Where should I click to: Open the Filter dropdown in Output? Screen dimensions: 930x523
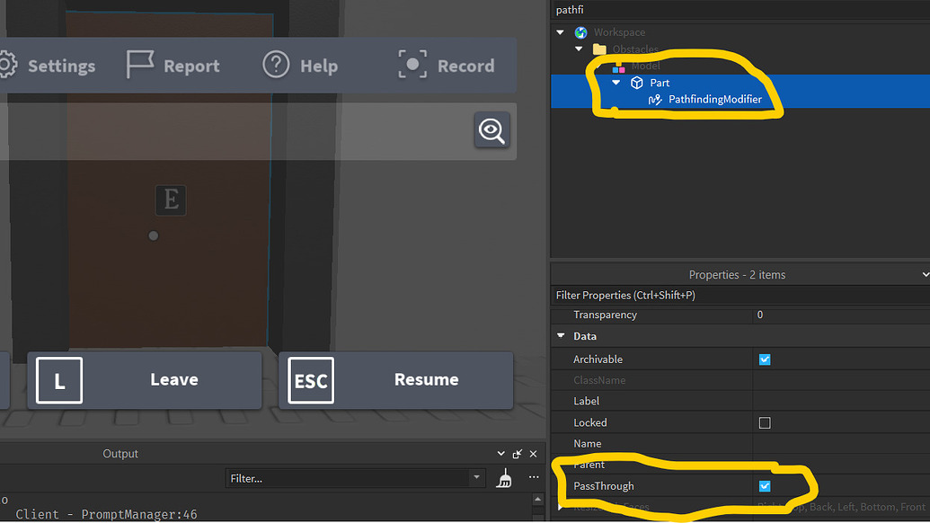[476, 478]
